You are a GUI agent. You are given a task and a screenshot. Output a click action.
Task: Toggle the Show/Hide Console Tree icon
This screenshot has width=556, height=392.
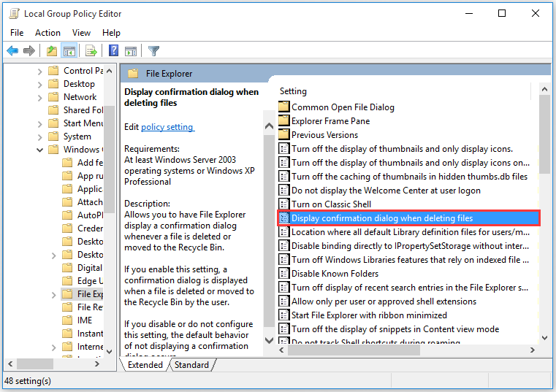coord(69,50)
